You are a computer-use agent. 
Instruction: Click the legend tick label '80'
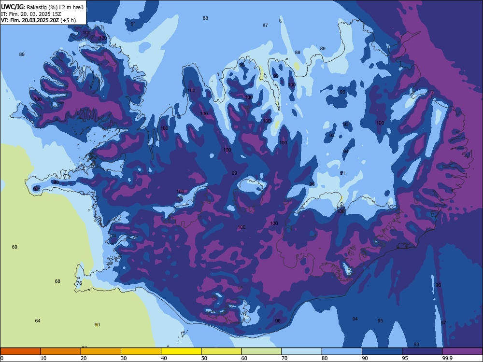tap(325, 358)
